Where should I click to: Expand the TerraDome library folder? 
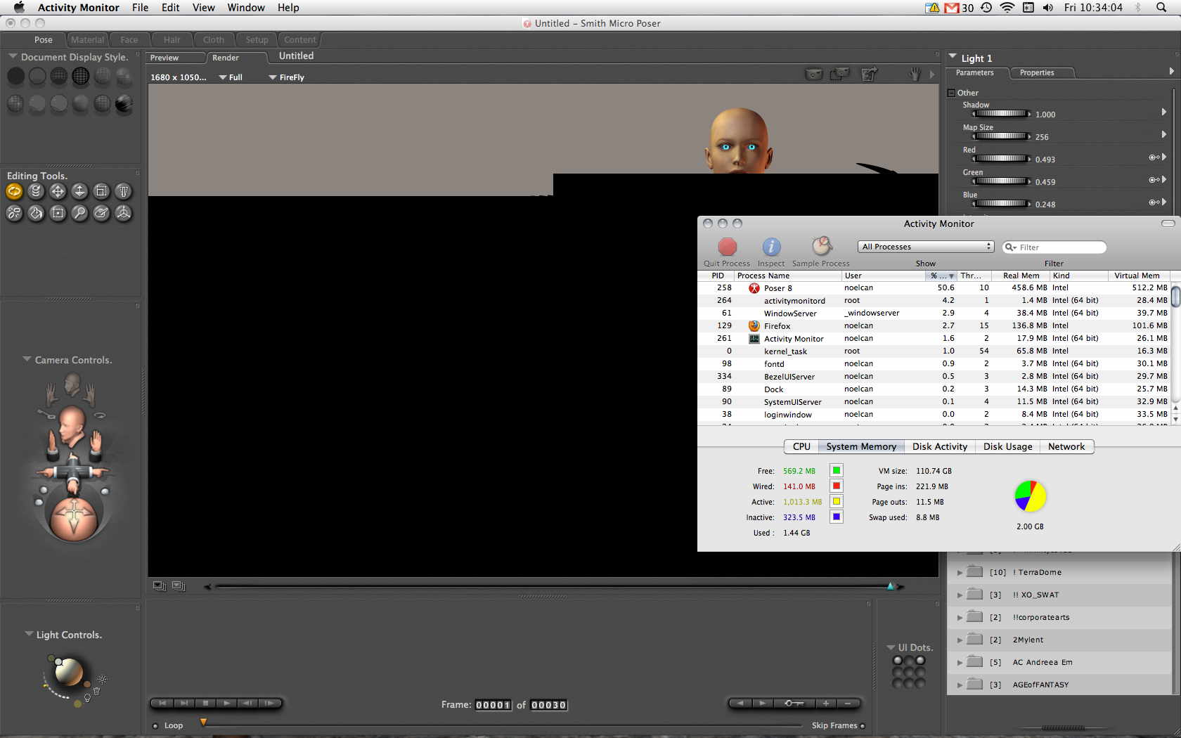click(x=960, y=573)
